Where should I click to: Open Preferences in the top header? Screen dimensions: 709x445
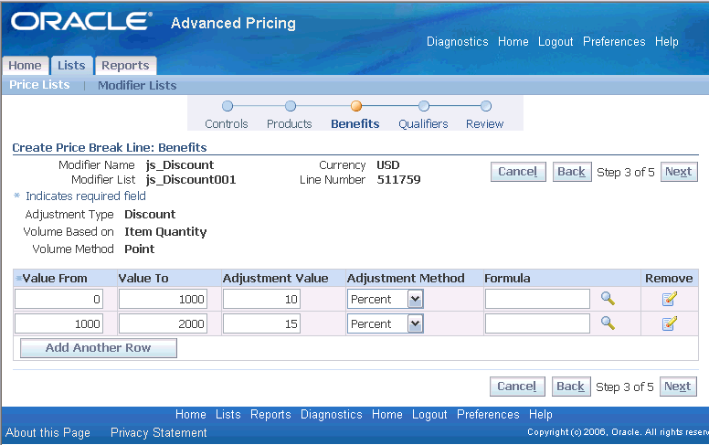click(x=614, y=42)
